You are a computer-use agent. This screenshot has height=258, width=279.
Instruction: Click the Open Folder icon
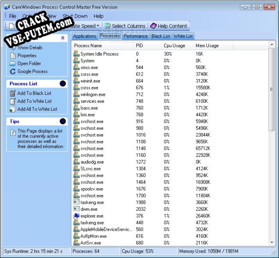pyautogui.click(x=13, y=64)
